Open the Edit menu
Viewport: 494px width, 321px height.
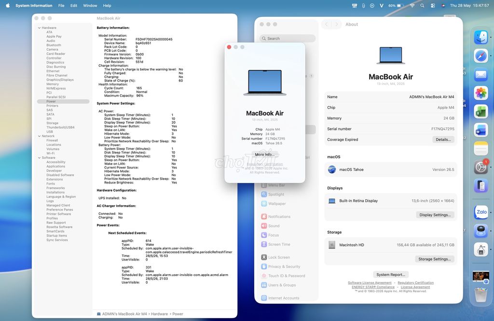(73, 5)
